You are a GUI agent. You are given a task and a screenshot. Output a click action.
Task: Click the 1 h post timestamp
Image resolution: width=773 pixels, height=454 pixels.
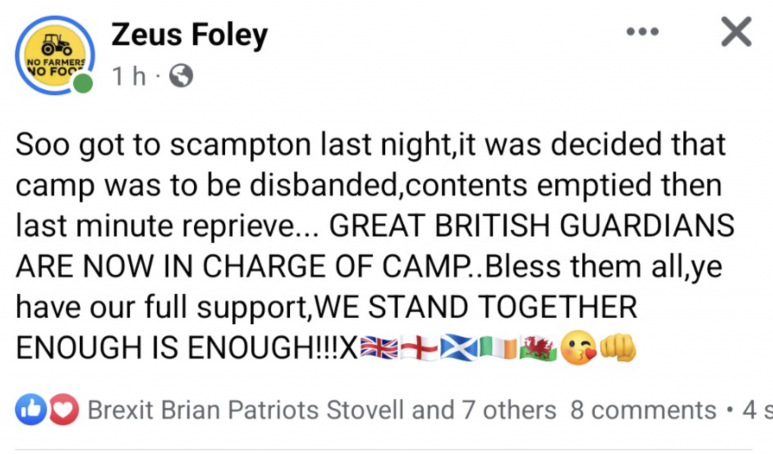(x=128, y=76)
